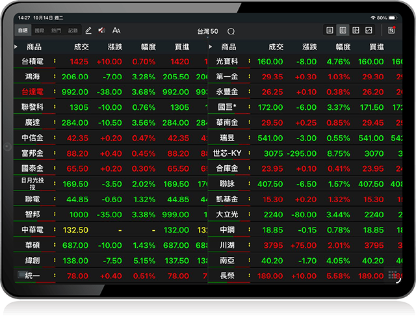The height and width of the screenshot is (316, 416).
Task: Sort right table by 成交 header
Action: [x=276, y=47]
